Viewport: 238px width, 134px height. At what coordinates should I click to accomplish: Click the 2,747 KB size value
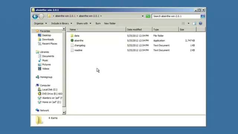click(190, 41)
